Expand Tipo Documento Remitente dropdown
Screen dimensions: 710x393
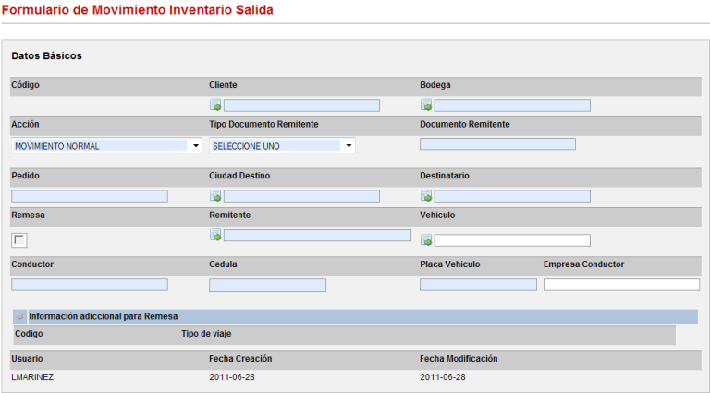[282, 145]
